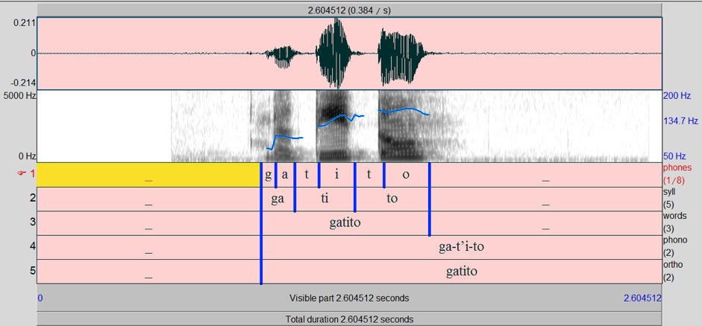Click the 'words' tier name label
This screenshot has height=326, width=702.
pos(674,216)
